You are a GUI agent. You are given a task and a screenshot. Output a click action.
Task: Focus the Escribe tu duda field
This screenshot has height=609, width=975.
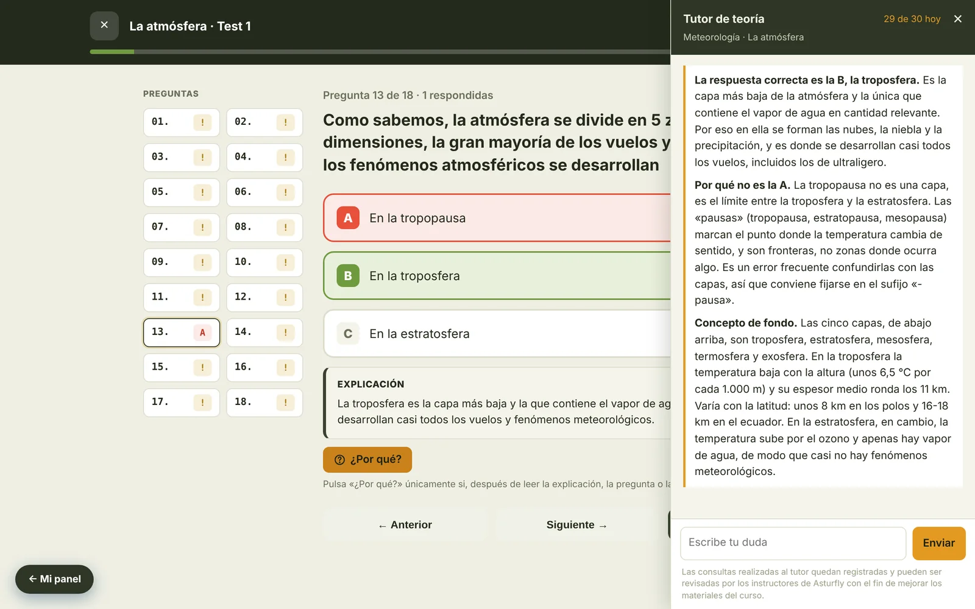(793, 543)
